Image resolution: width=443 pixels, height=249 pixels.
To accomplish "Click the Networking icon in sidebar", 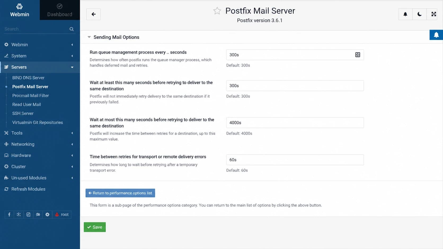I will click(x=6, y=144).
